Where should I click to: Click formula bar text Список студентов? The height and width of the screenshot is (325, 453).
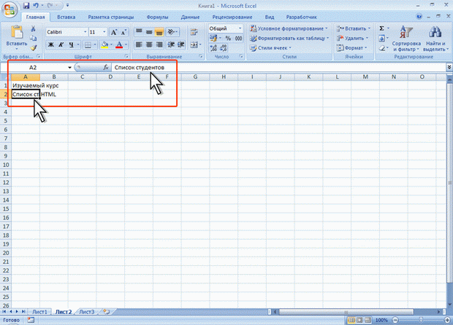pyautogui.click(x=140, y=68)
